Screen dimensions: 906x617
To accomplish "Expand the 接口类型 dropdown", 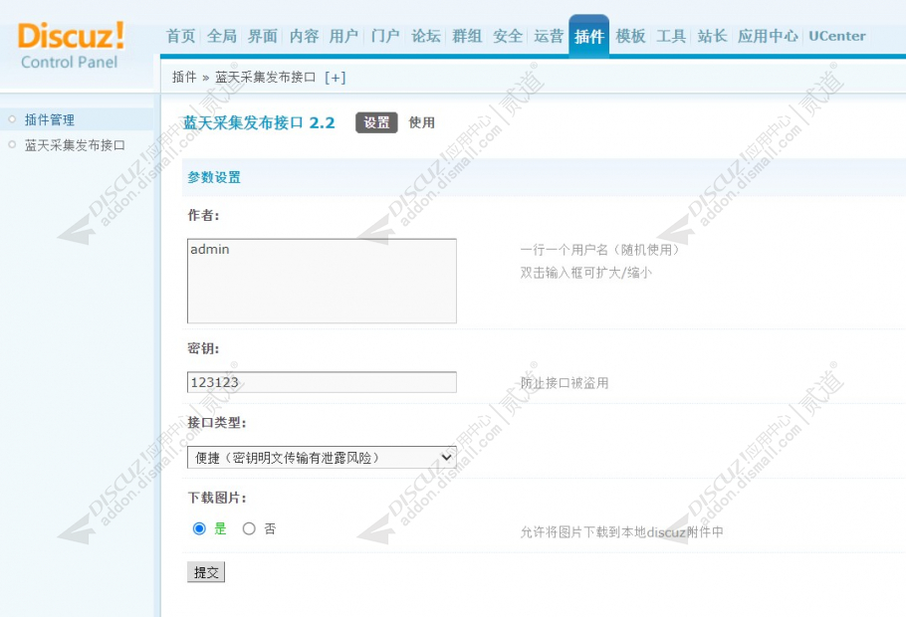I will [x=322, y=458].
